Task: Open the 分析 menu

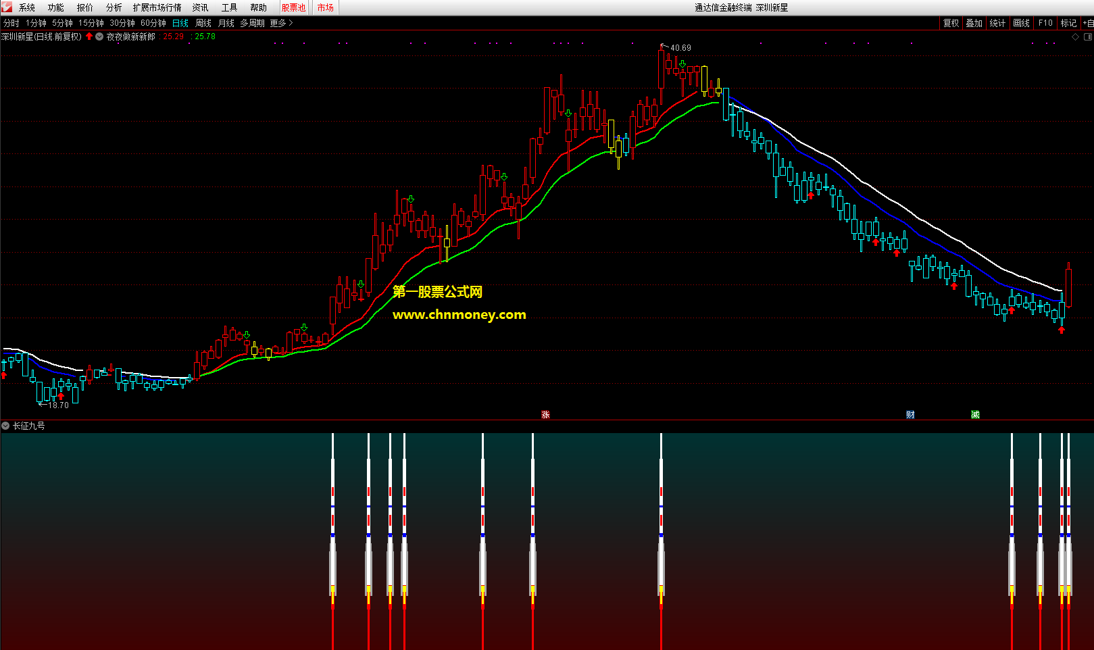Action: point(114,7)
